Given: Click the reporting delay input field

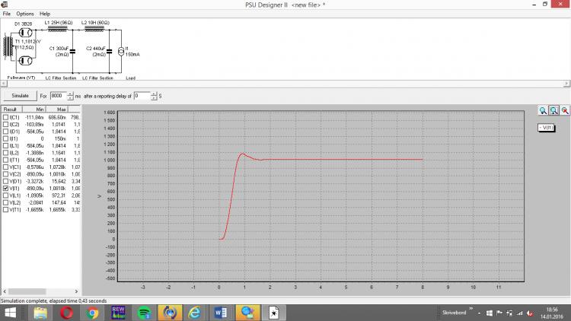Looking at the screenshot, I should pos(142,96).
